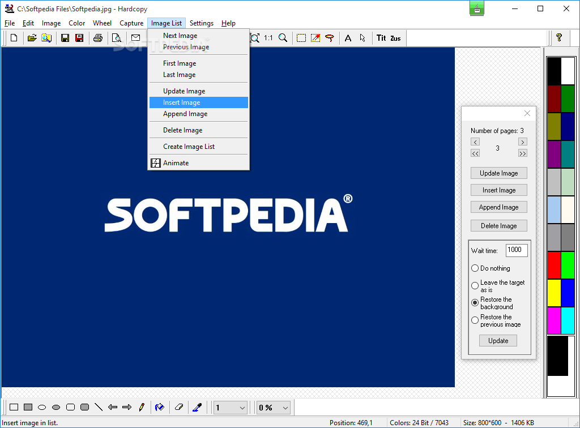Select the Do nothing radio option
The image size is (580, 428).
point(475,268)
